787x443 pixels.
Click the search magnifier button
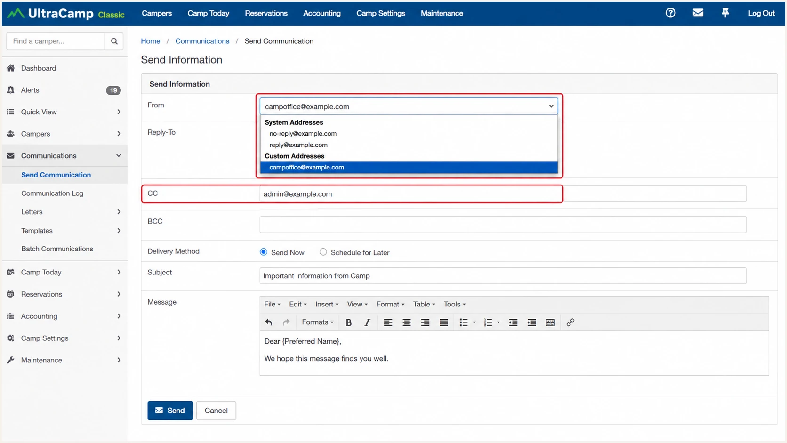tap(114, 41)
